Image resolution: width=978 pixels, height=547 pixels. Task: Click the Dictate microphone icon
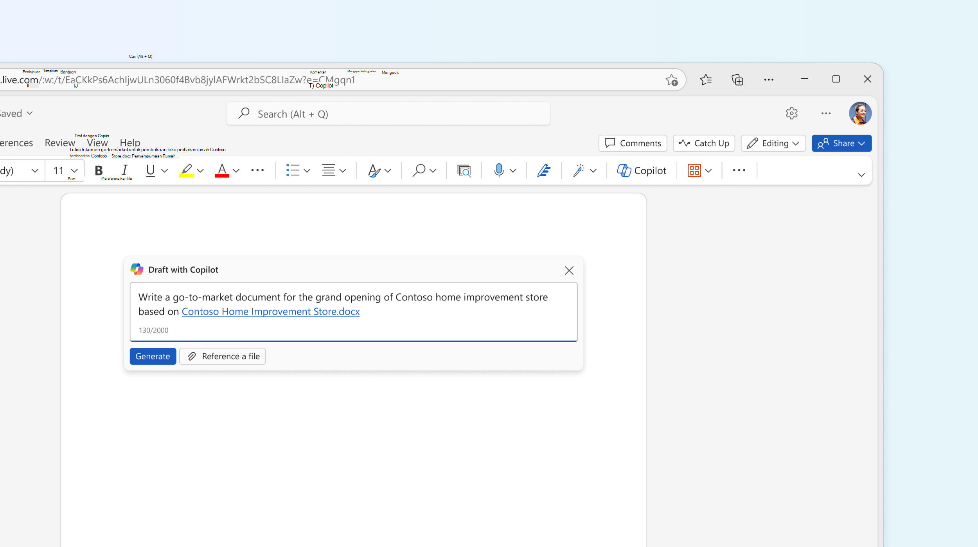[x=499, y=170]
